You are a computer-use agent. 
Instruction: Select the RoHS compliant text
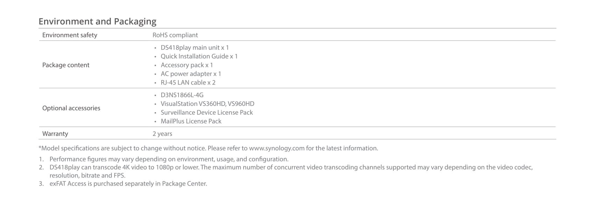pos(175,35)
